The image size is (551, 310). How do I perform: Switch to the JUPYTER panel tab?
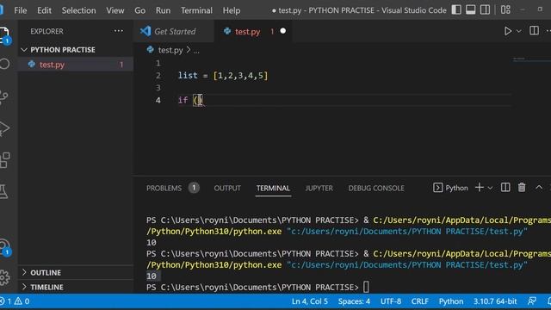pos(319,188)
